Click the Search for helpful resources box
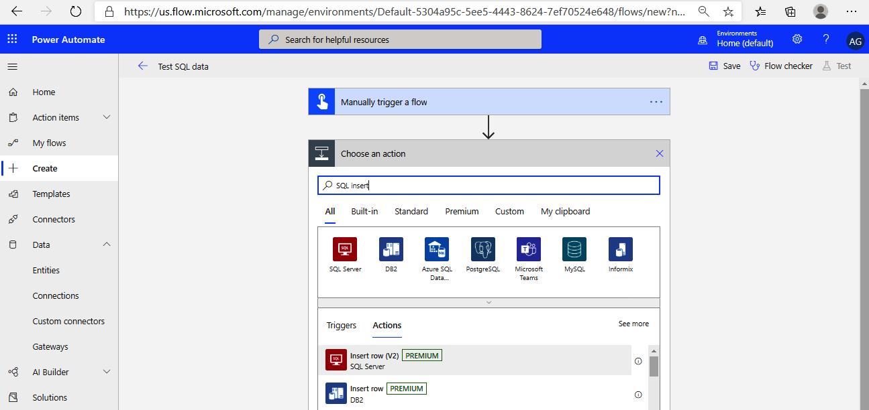Screen dimensions: 869x410 point(400,40)
